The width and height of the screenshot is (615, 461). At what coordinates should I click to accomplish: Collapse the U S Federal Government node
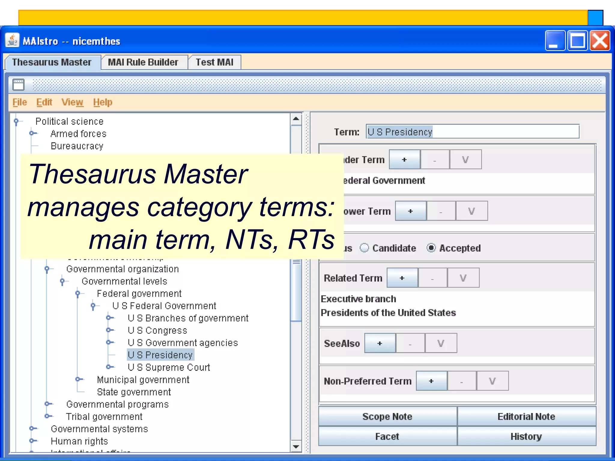(x=93, y=306)
